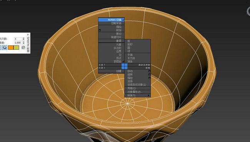Pick the orange cage color swatch
250x142 pixels.
tap(11, 47)
